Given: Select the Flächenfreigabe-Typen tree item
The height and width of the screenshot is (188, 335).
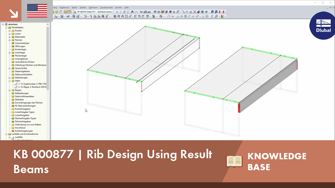Looking at the screenshot, I should click(x=26, y=118).
